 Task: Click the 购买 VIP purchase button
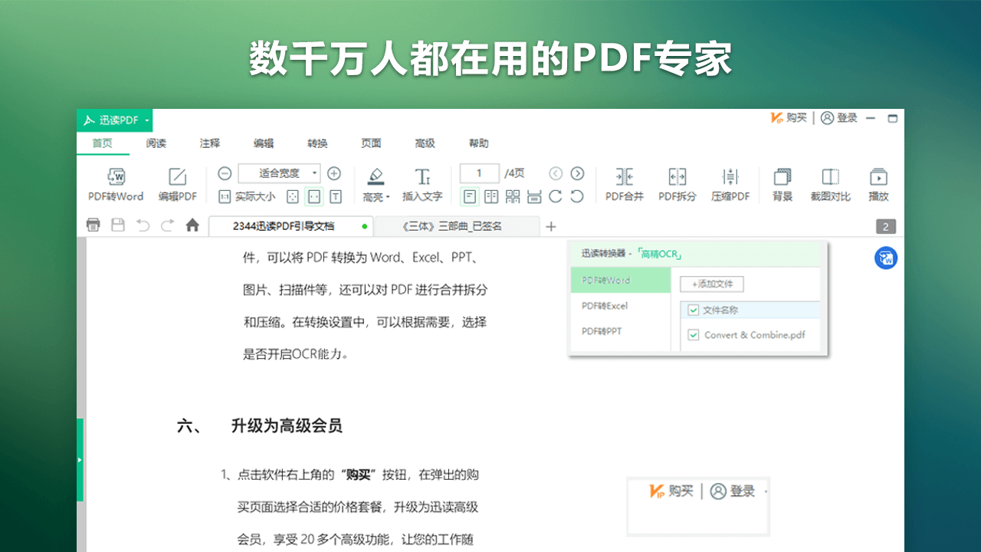click(789, 118)
